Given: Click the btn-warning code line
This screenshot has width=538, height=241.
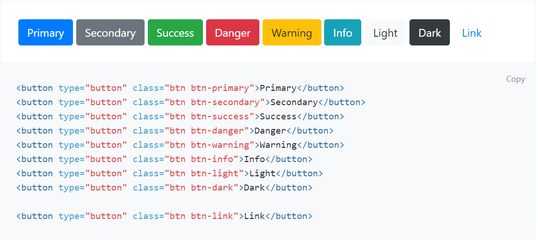Looking at the screenshot, I should pos(180,145).
